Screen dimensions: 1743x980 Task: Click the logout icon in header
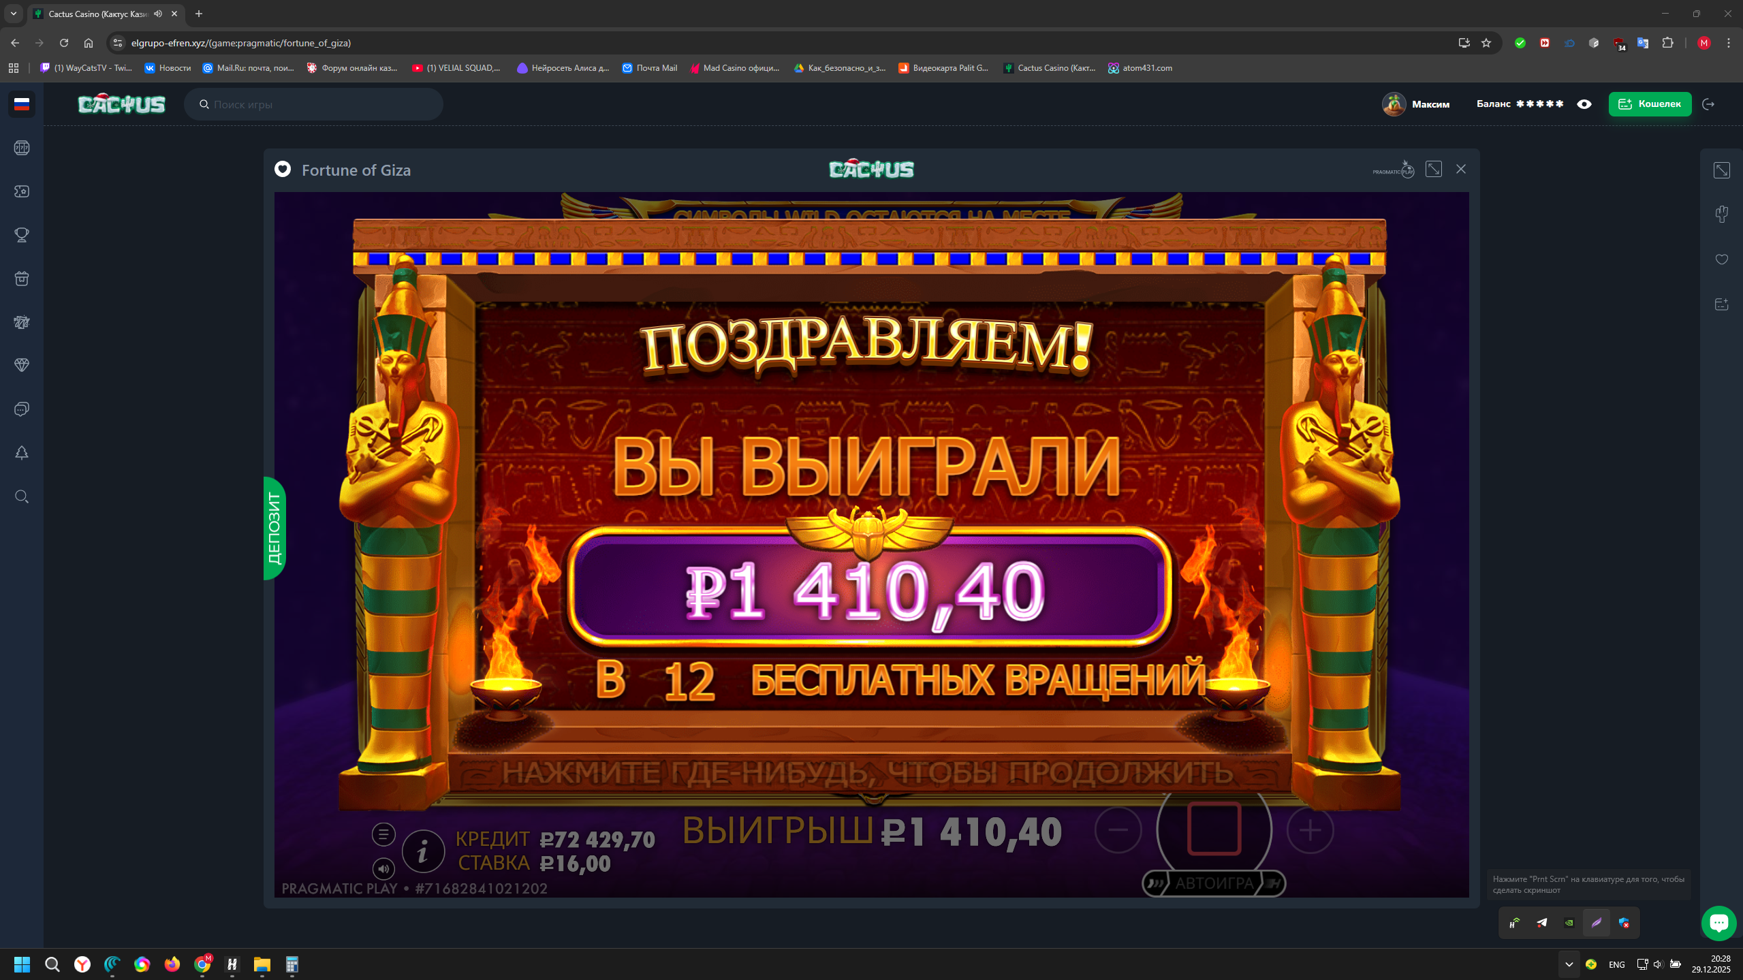coord(1708,104)
